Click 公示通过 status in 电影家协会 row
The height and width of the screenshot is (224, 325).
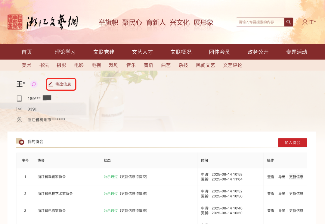(111, 211)
